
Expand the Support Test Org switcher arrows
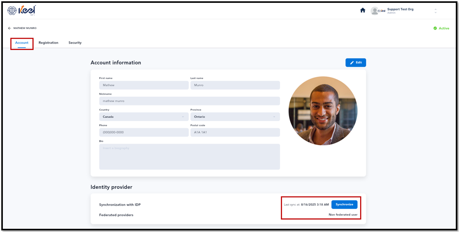435,11
